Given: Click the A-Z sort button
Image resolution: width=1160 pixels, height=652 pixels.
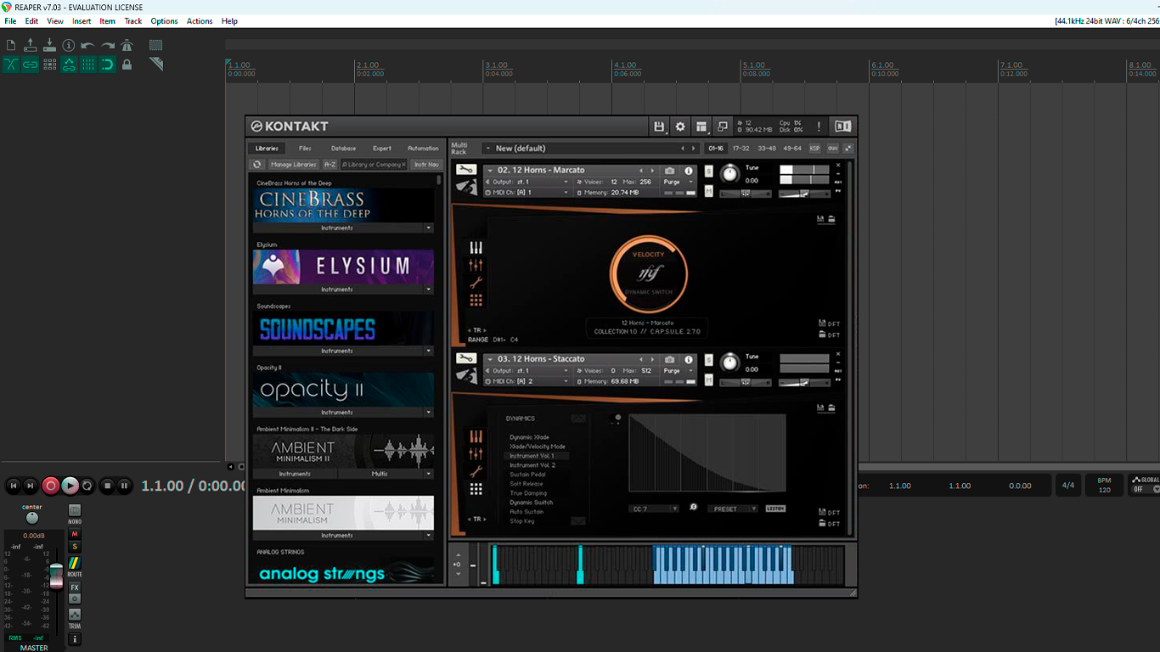Looking at the screenshot, I should coord(329,165).
